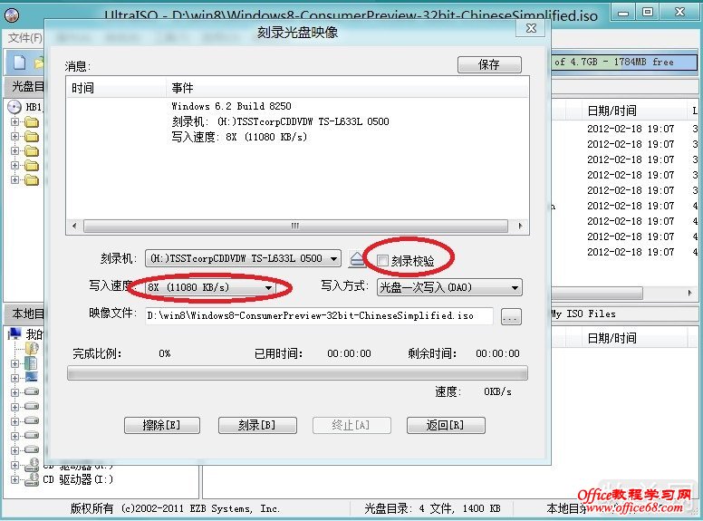Image resolution: width=703 pixels, height=521 pixels.
Task: Select the desktop icon in local tree
Action: 32,377
